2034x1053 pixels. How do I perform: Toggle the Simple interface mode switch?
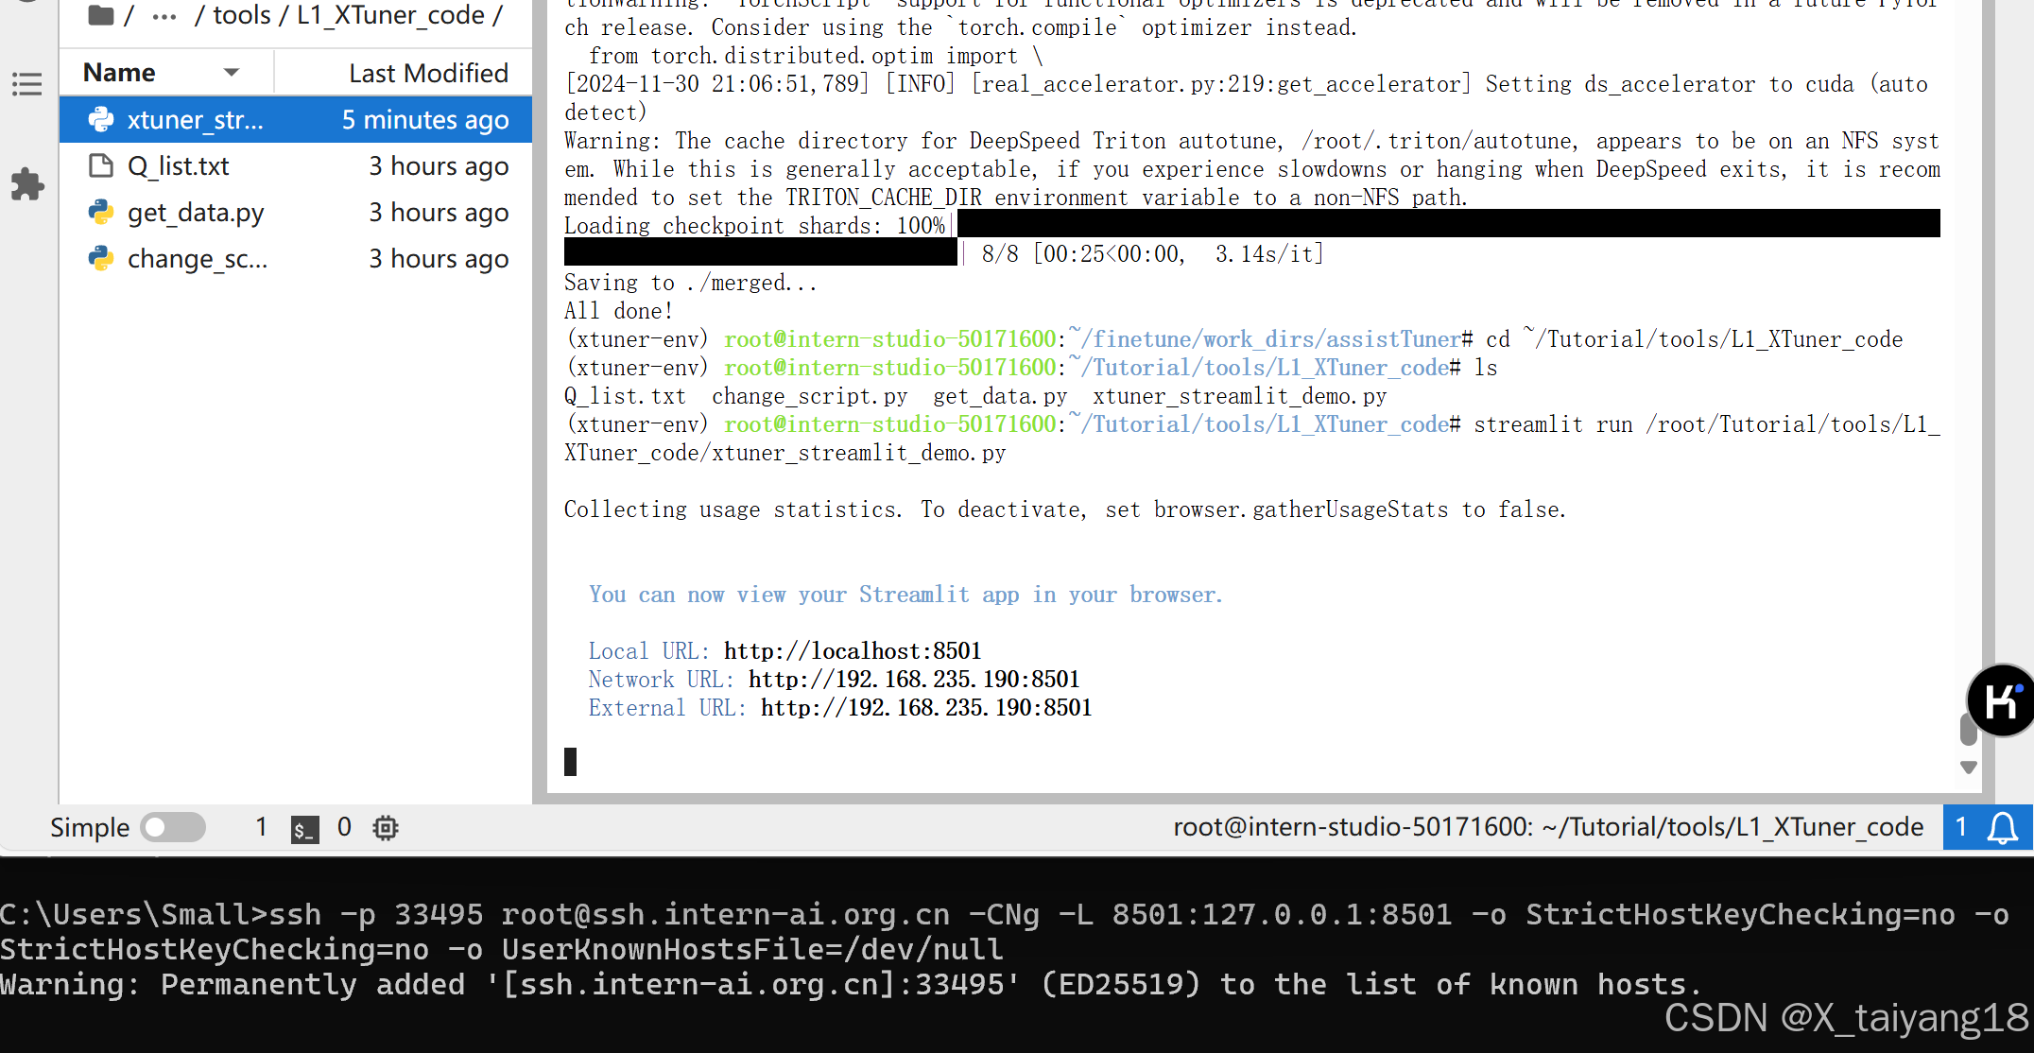tap(173, 828)
